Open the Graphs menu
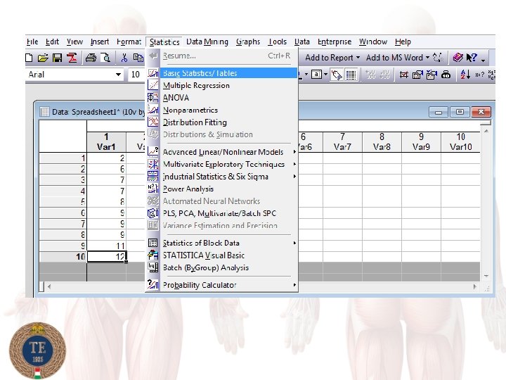Image resolution: width=506 pixels, height=380 pixels. 248,42
